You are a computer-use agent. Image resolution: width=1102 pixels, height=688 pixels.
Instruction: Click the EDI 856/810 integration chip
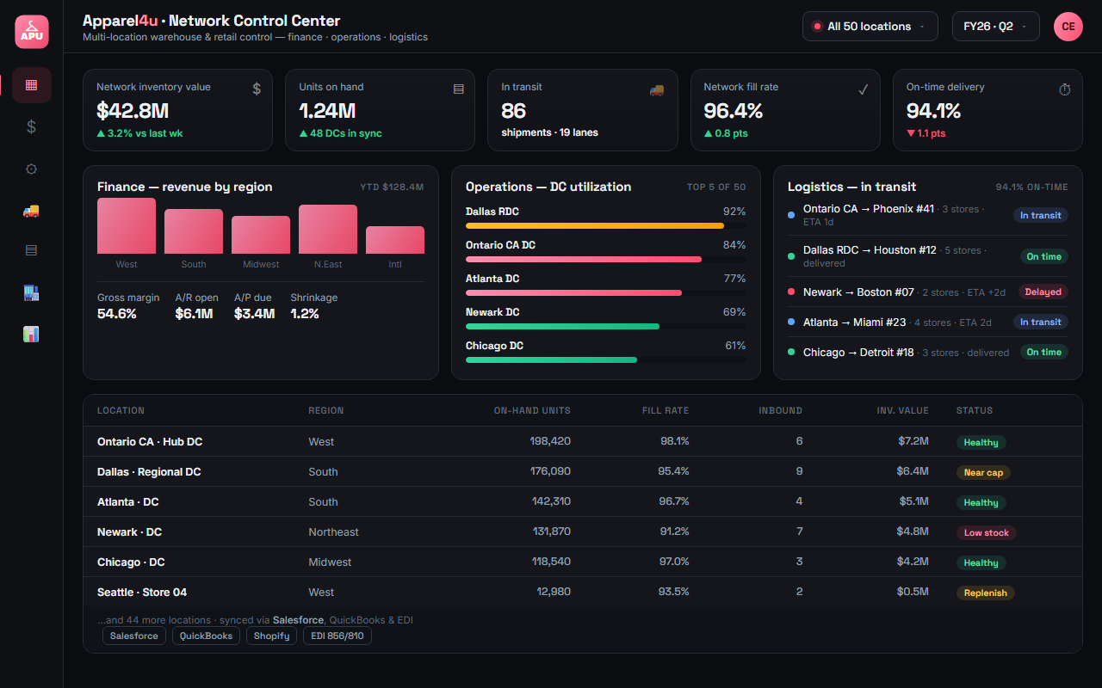(x=337, y=636)
